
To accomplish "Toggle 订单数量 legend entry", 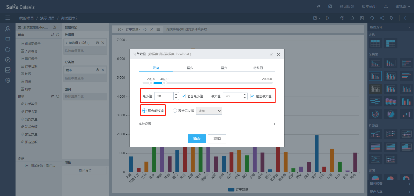I will pyautogui.click(x=238, y=190).
